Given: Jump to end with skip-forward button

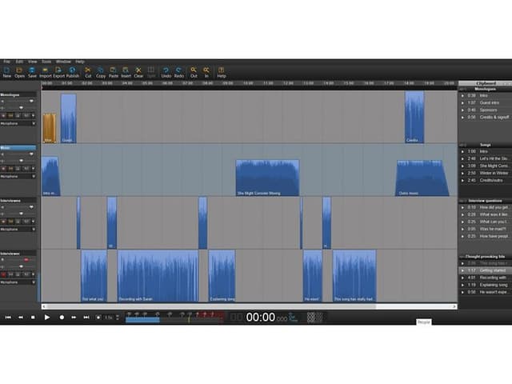Looking at the screenshot, I should point(86,317).
